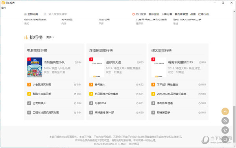Screen dimensions: 236x148
Task: Click rank 4 badge beside 恐龙知多少
Action: tap(29, 103)
